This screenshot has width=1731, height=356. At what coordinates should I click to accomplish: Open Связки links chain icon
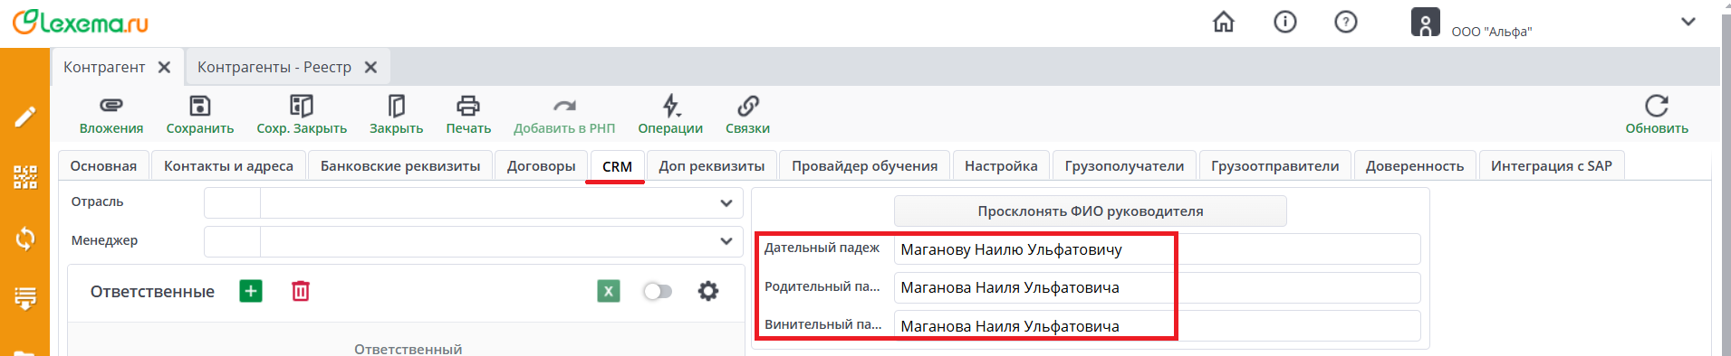747,106
